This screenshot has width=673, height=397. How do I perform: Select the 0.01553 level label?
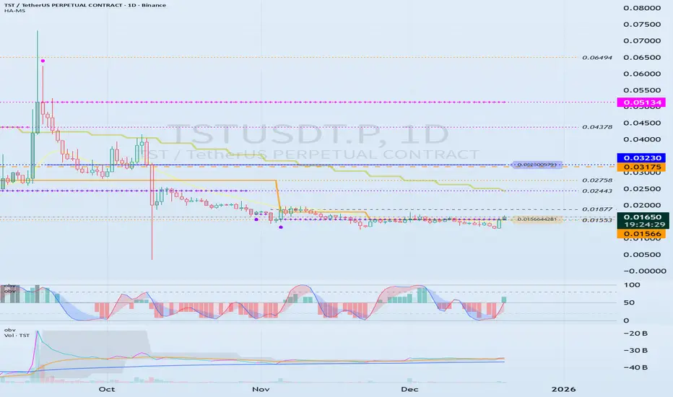(x=597, y=220)
